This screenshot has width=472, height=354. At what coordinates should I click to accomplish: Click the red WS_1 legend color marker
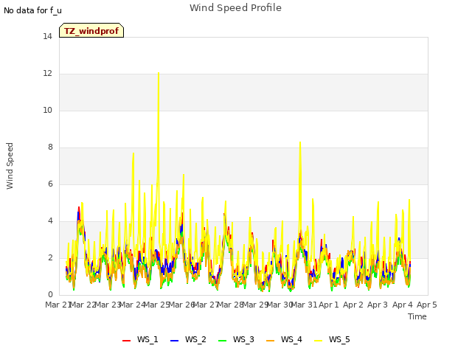(x=126, y=341)
